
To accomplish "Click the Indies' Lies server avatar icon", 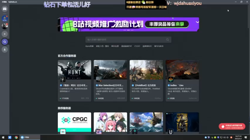I will [x=171, y=79].
